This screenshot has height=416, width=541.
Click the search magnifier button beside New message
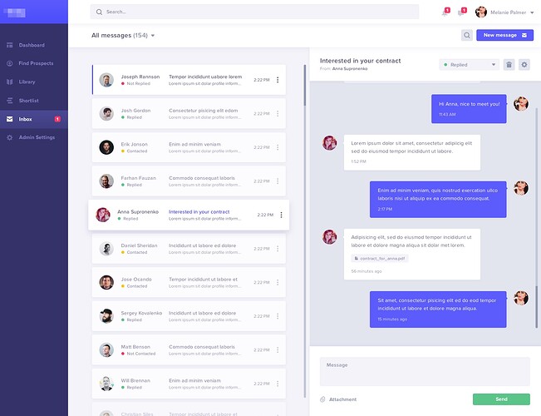(x=467, y=35)
